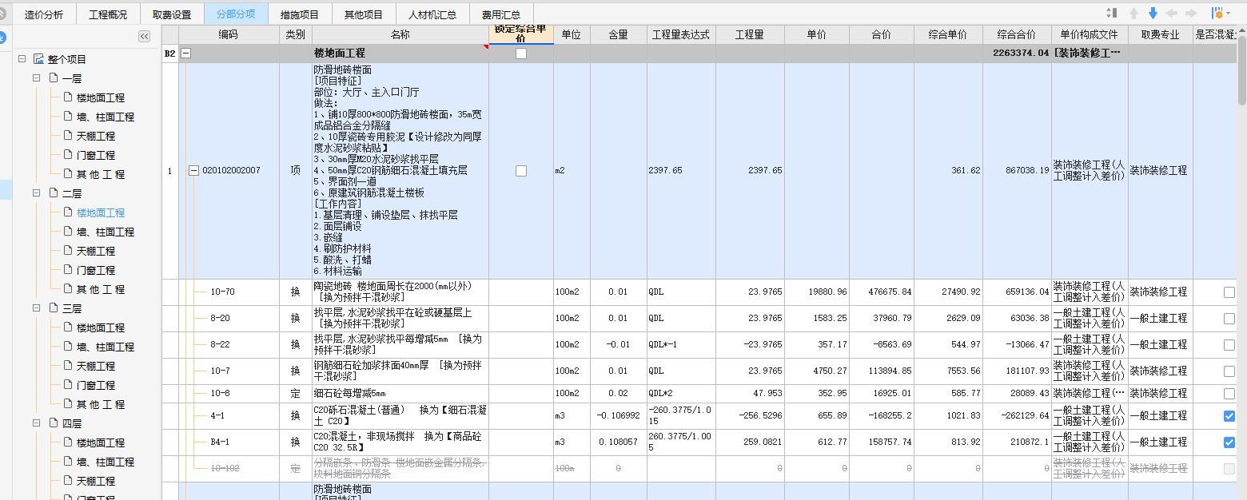Image resolution: width=1247 pixels, height=500 pixels.
Task: Collapse sub-rows of item 020102002007
Action: (193, 170)
